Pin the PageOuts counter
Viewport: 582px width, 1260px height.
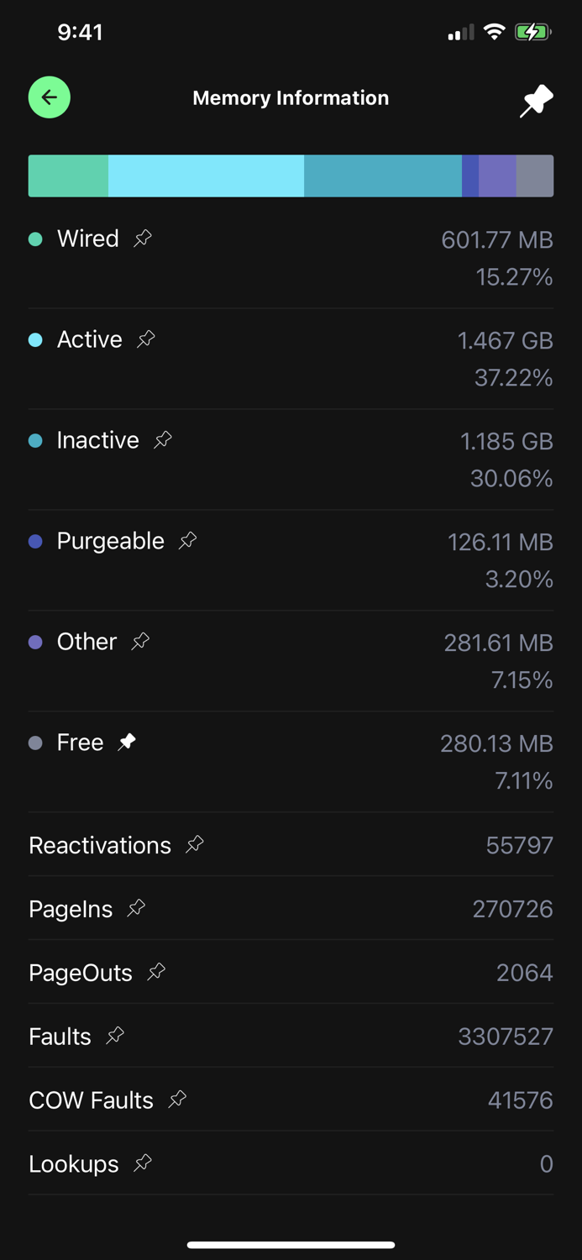coord(156,972)
